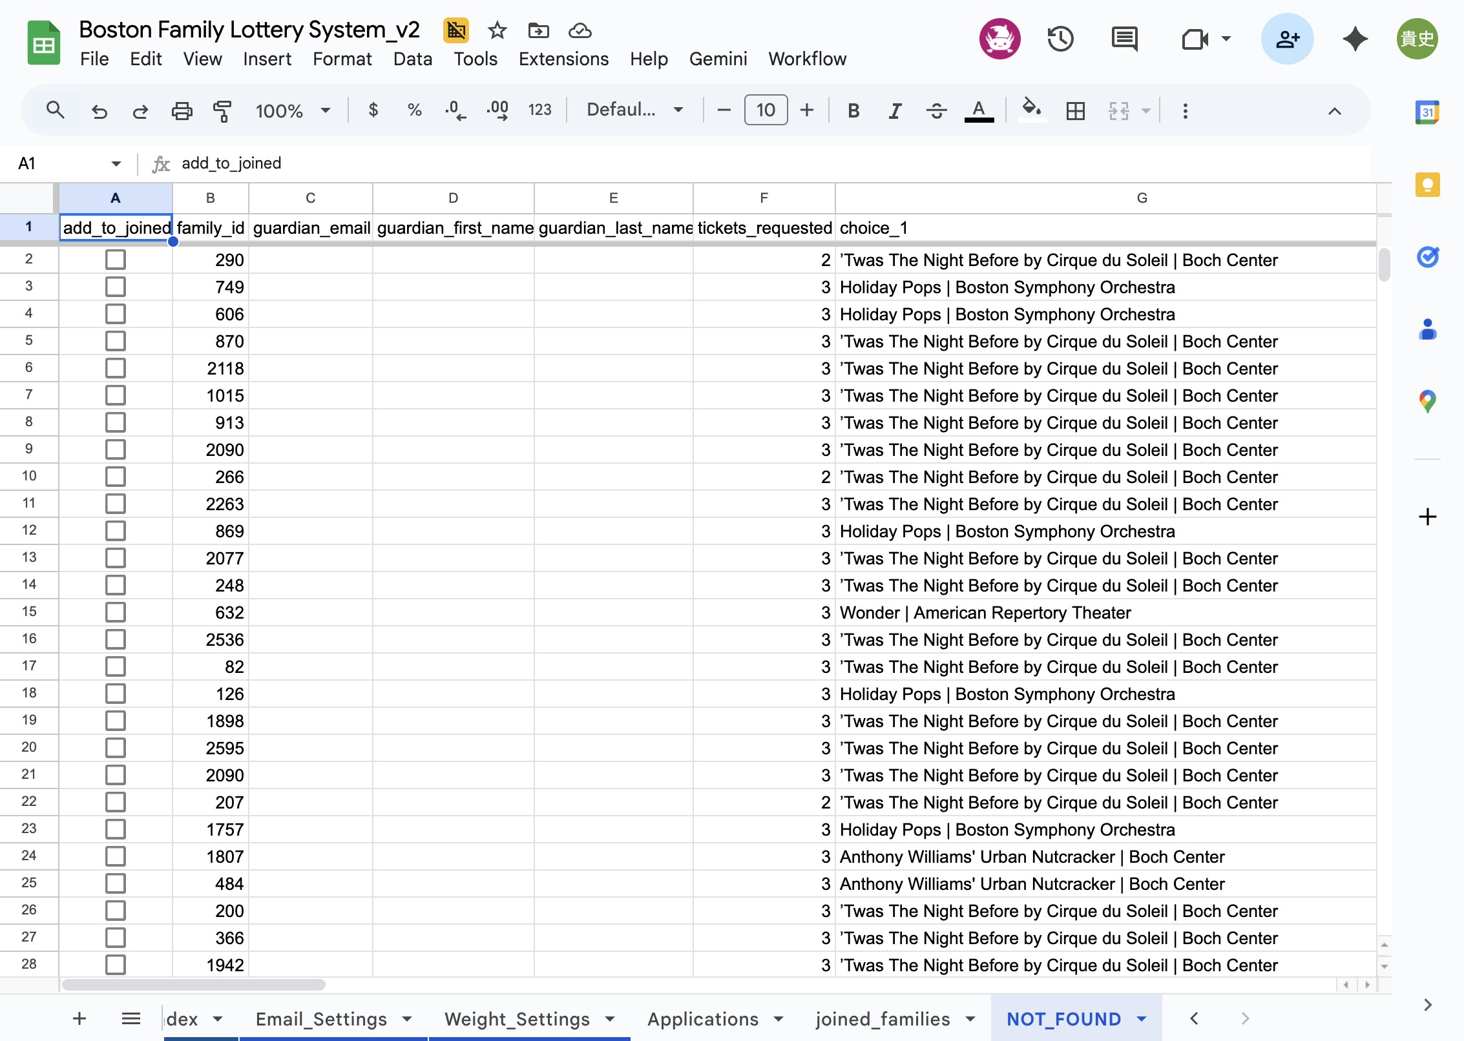The width and height of the screenshot is (1464, 1041).
Task: Switch to the Email_Settings sheet tab
Action: (321, 1019)
